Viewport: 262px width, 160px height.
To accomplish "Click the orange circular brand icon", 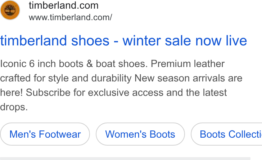I will (x=10, y=10).
